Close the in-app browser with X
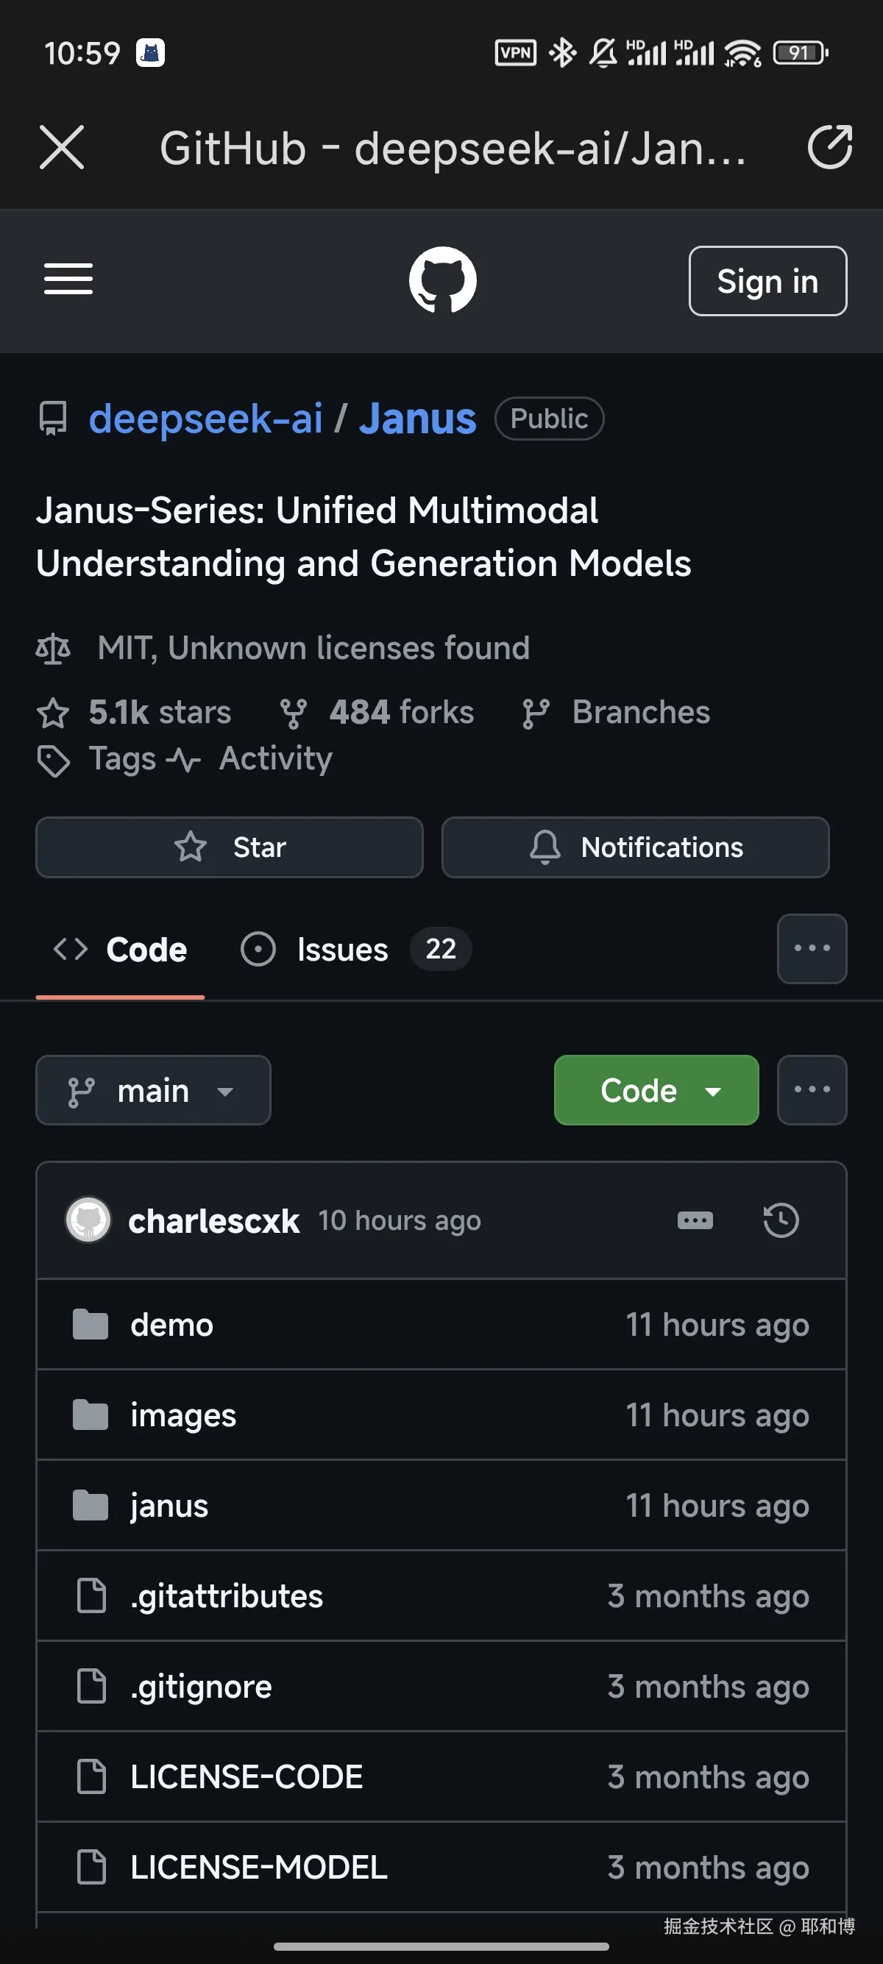 pyautogui.click(x=62, y=147)
